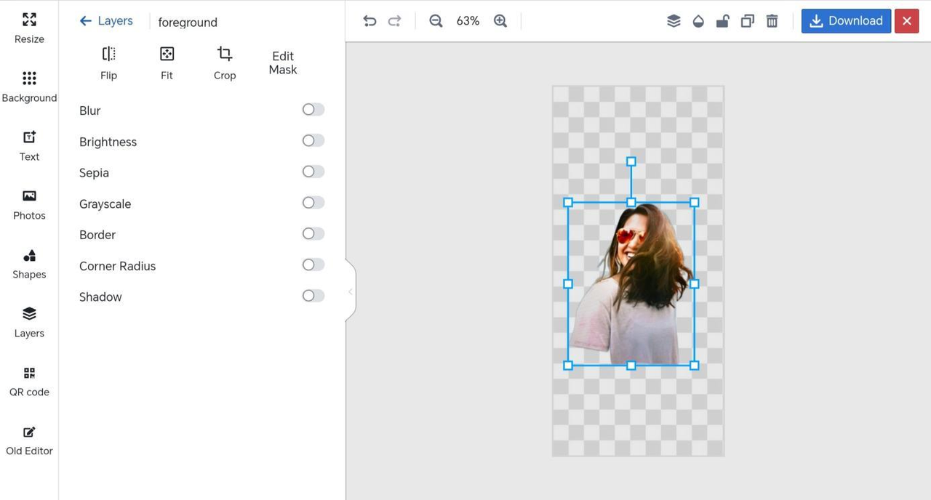
Task: Delete the selected layer with trash icon
Action: pyautogui.click(x=772, y=21)
